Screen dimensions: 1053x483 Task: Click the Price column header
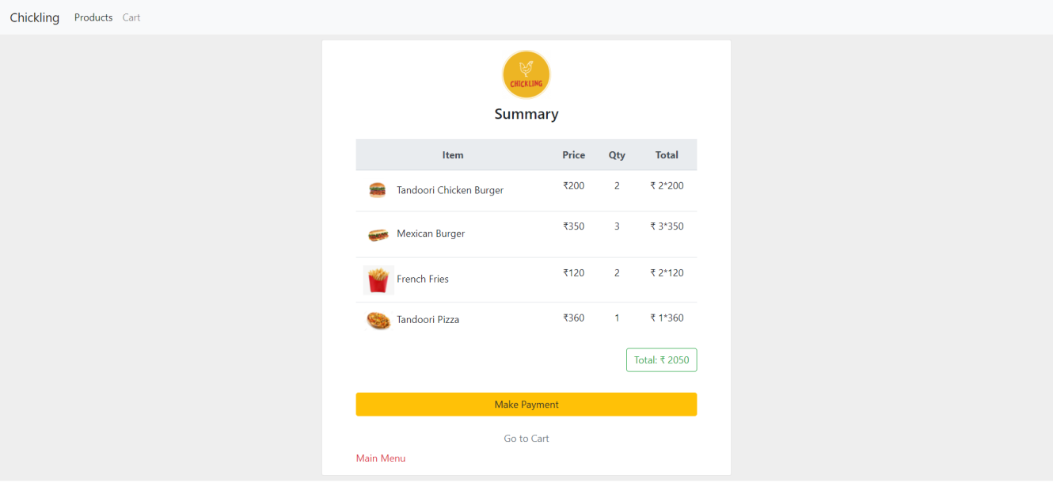tap(573, 154)
